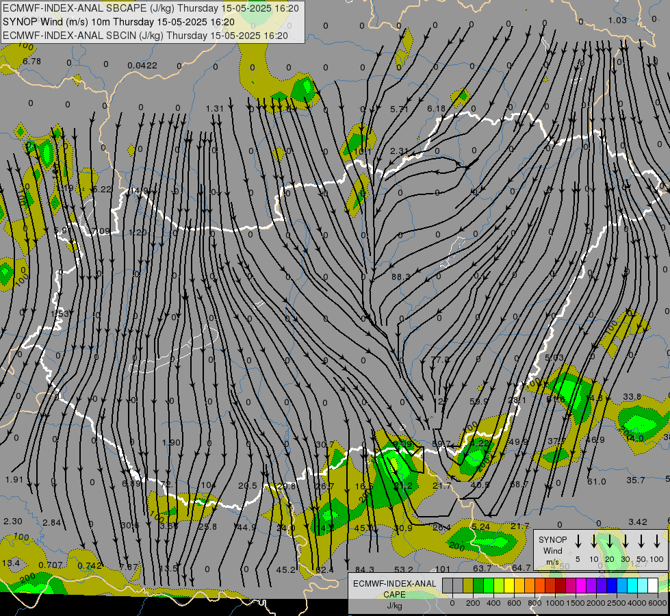Image resolution: width=670 pixels, height=616 pixels.
Task: Click the wind arrow above 20 in the SYNOP Wind legend
Action: tap(610, 541)
